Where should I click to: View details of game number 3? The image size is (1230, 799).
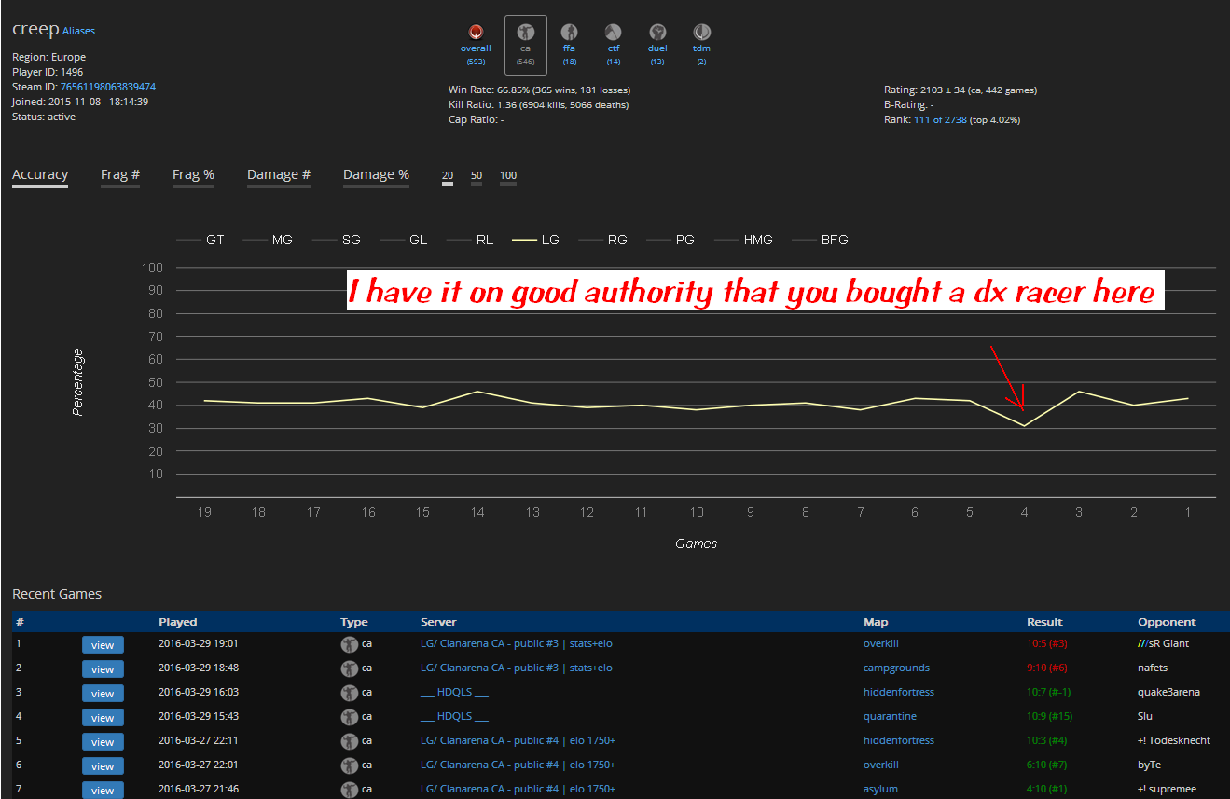[x=103, y=693]
